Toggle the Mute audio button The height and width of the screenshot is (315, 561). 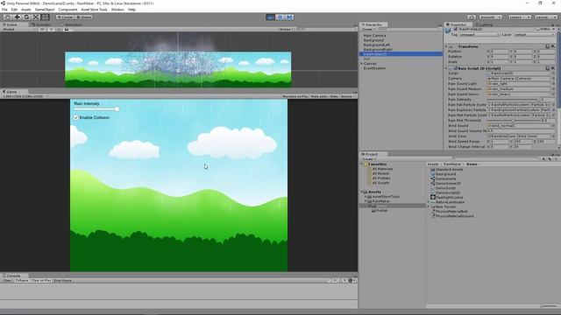(319, 96)
